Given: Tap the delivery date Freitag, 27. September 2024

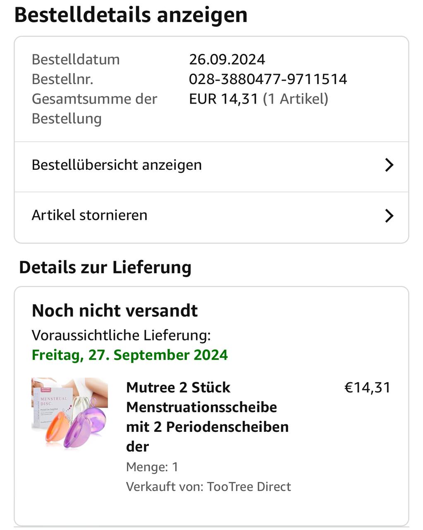Looking at the screenshot, I should tap(130, 355).
